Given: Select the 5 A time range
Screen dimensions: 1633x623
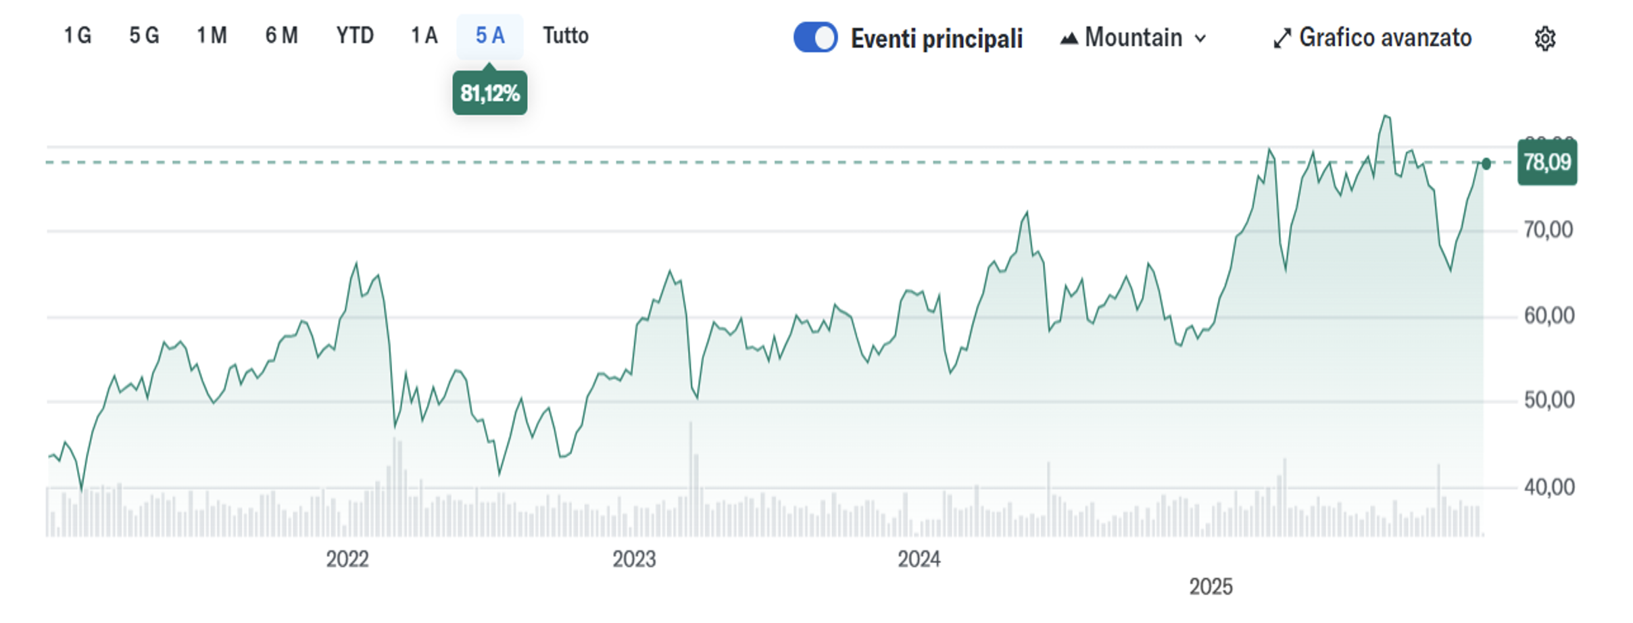Looking at the screenshot, I should pyautogui.click(x=490, y=36).
